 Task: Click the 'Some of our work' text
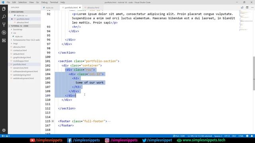click(89, 83)
